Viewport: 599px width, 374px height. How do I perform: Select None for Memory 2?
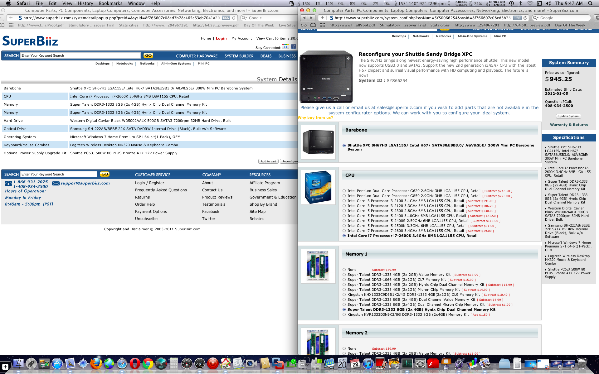(x=344, y=348)
